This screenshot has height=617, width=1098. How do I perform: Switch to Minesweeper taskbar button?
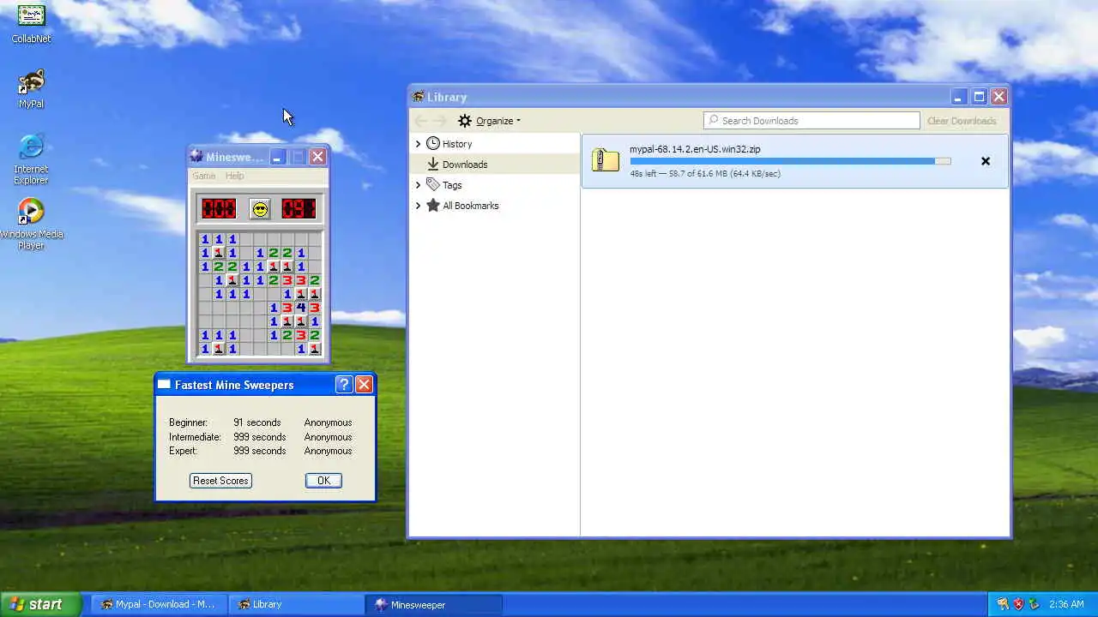point(433,604)
